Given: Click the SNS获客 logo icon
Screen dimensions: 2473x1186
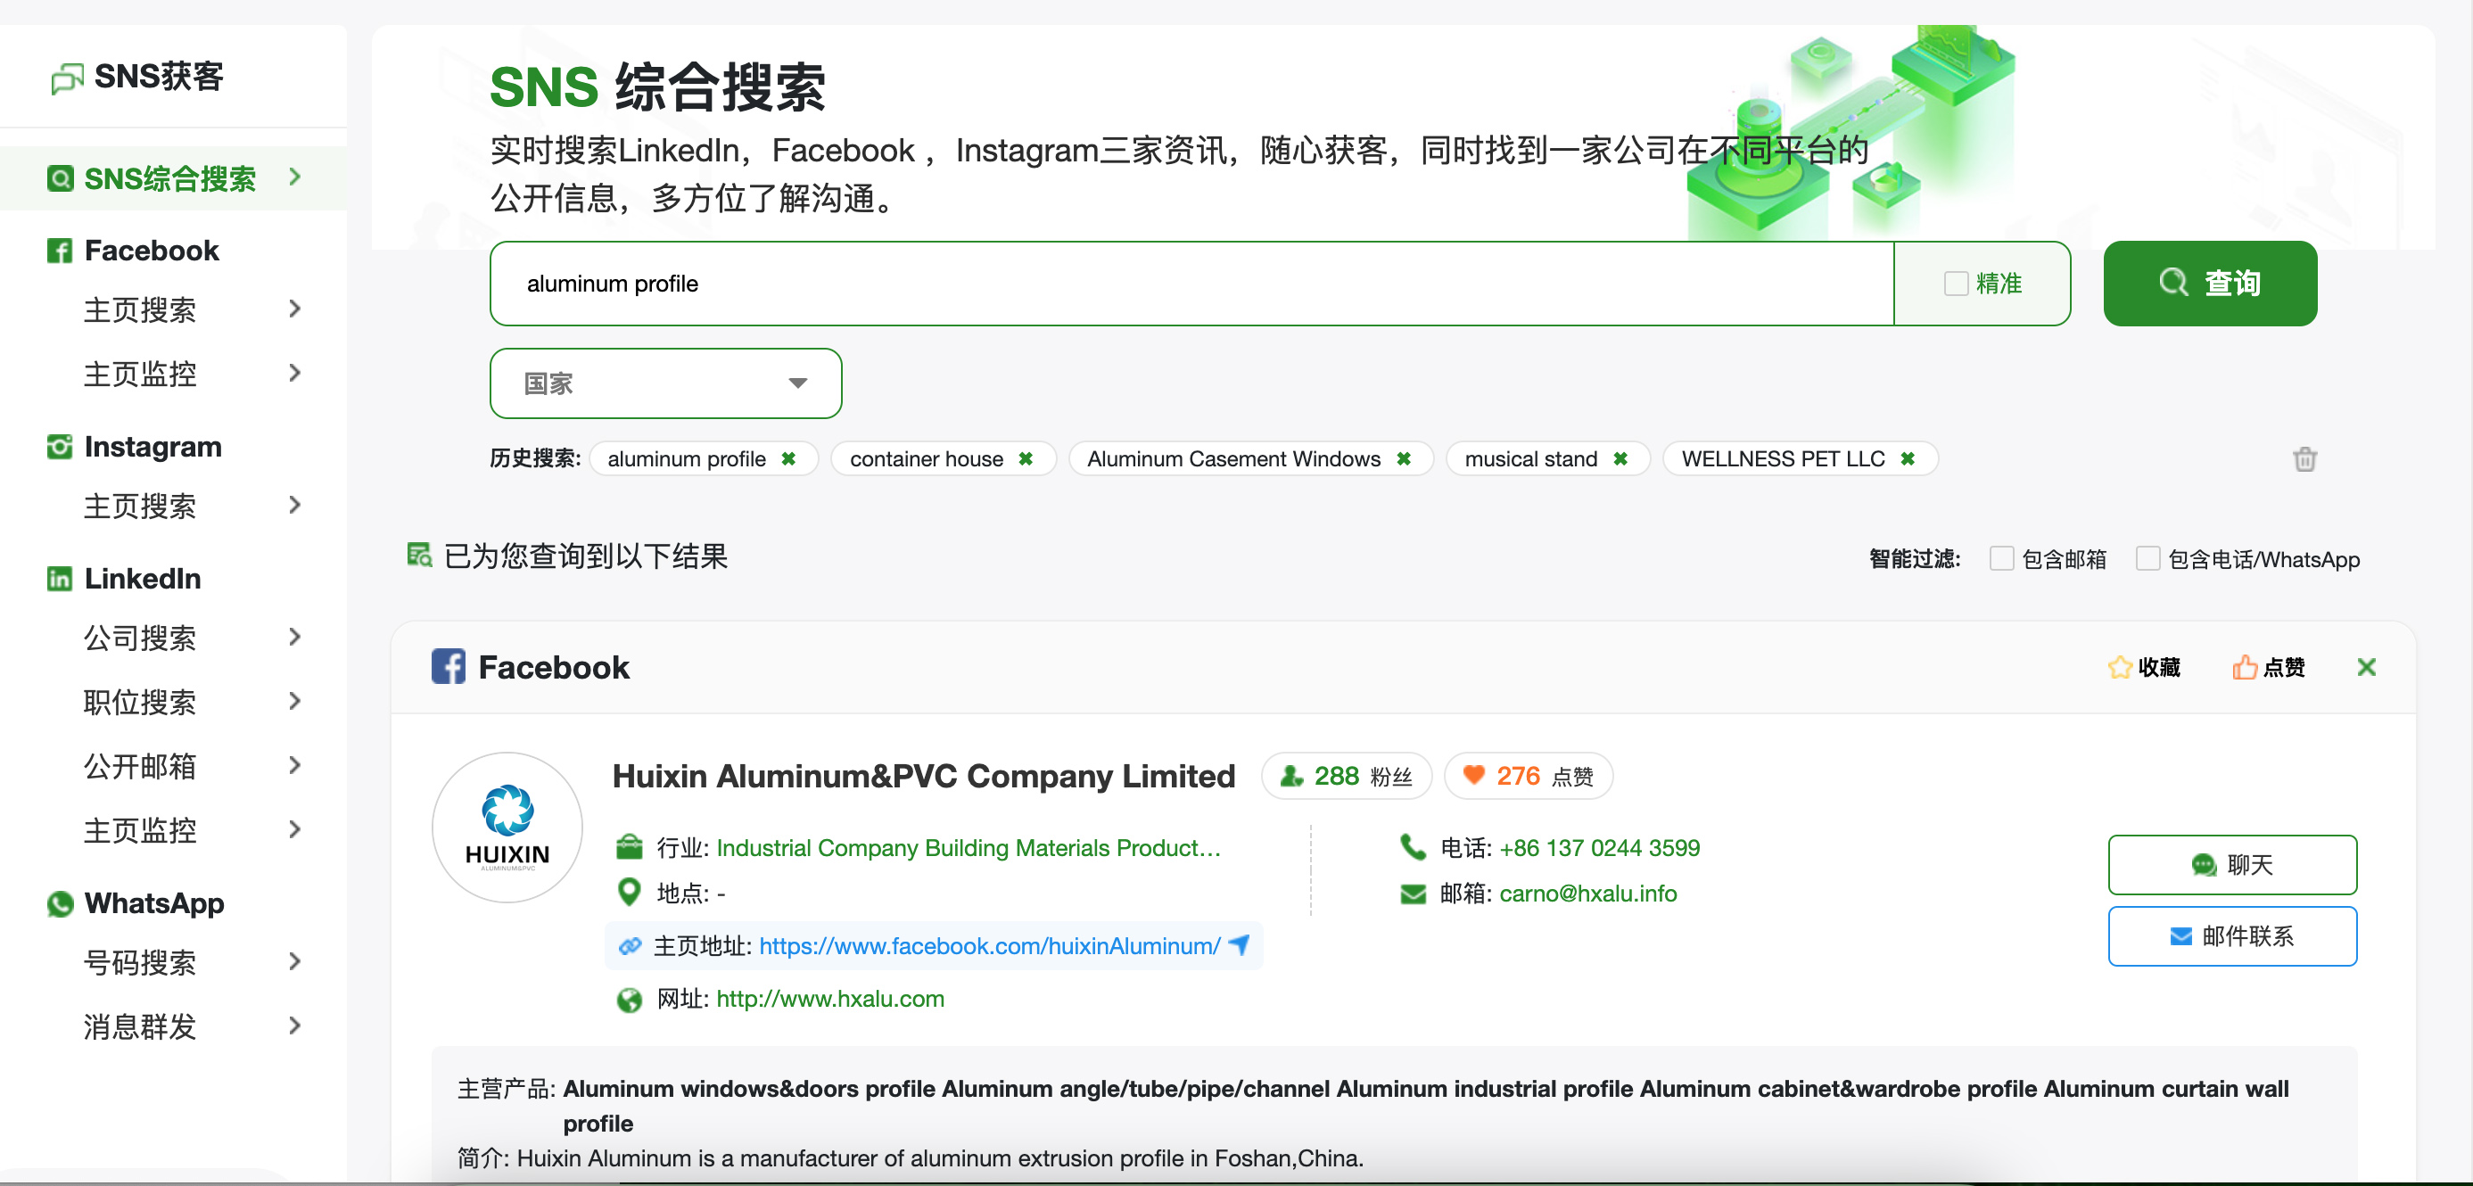Looking at the screenshot, I should pos(67,78).
